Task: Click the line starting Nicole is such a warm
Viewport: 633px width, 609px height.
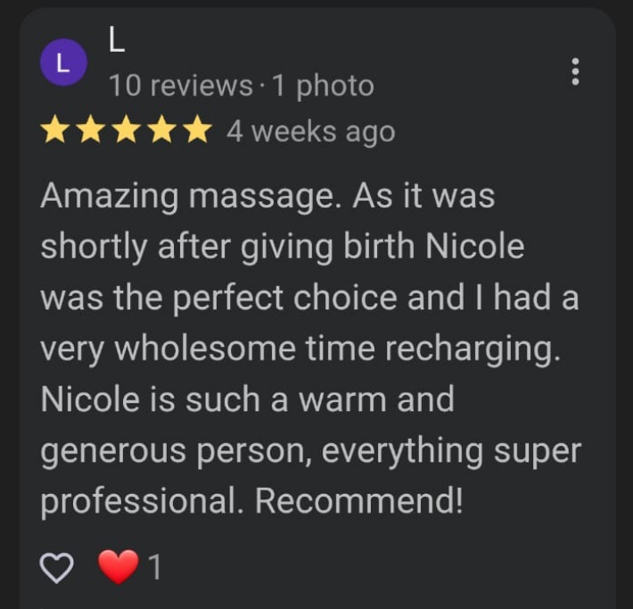Action: pos(248,399)
